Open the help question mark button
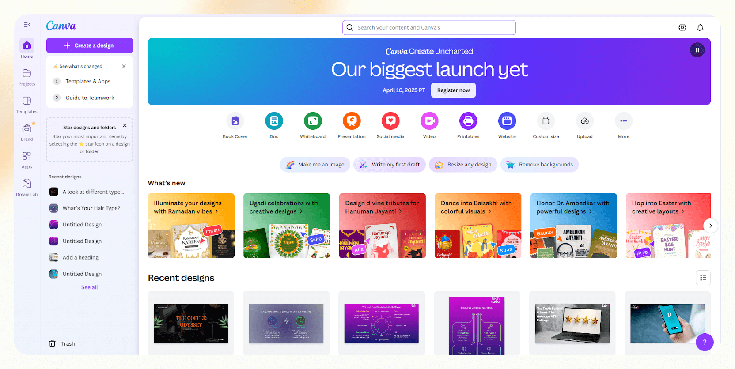Image resolution: width=735 pixels, height=369 pixels. 705,342
